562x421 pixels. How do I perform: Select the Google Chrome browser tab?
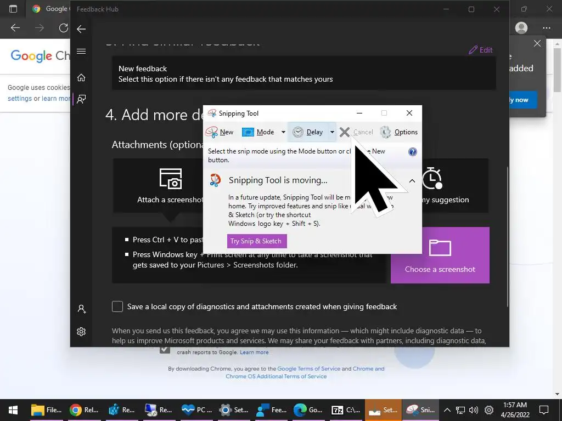point(48,9)
